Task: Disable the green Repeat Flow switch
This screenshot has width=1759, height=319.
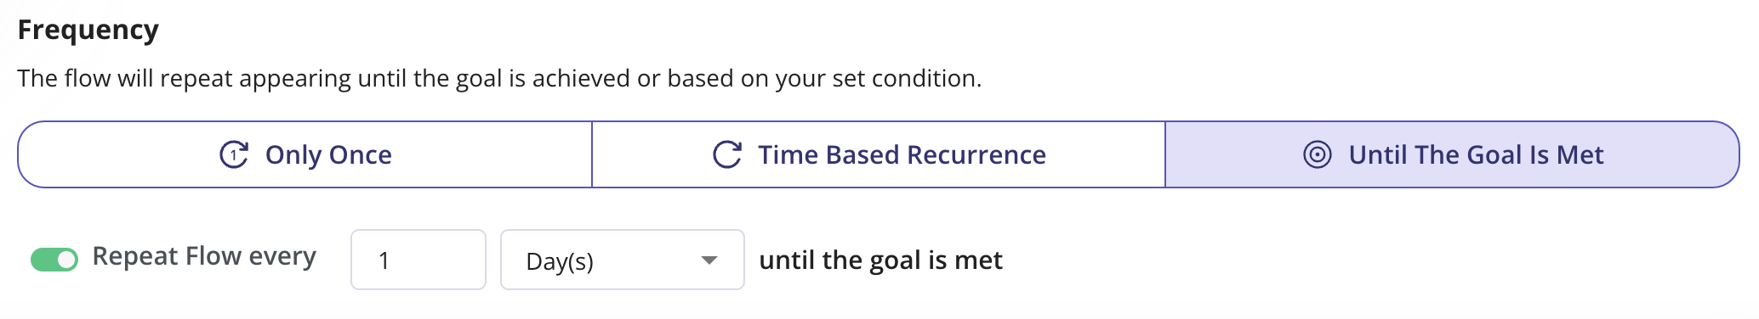Action: (x=54, y=259)
